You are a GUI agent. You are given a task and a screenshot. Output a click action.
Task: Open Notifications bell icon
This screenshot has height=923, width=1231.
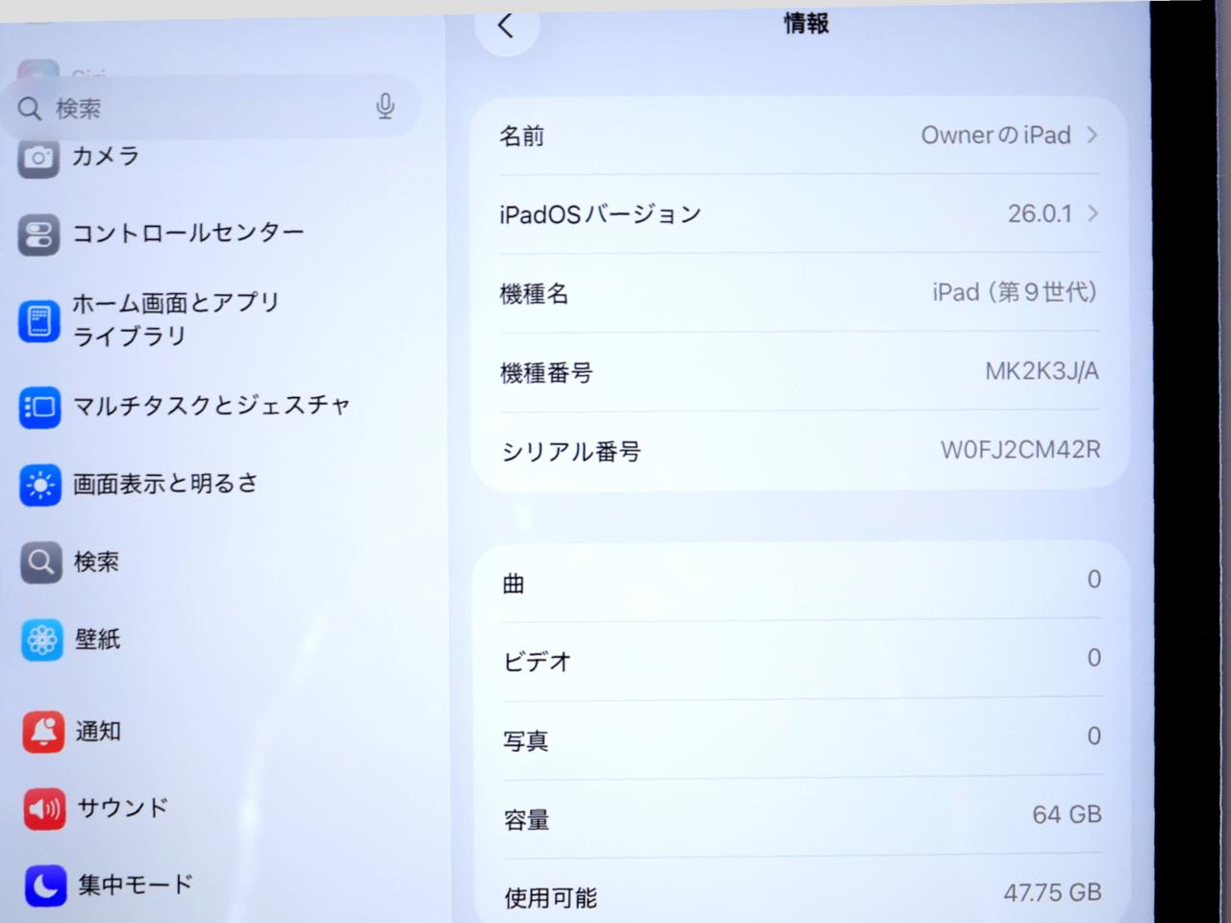tap(43, 732)
